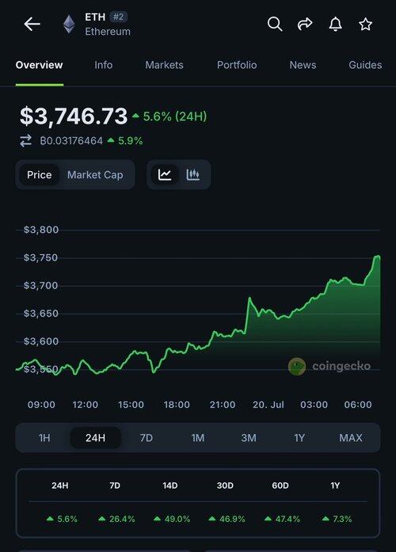Switch to line chart view icon

coord(165,174)
